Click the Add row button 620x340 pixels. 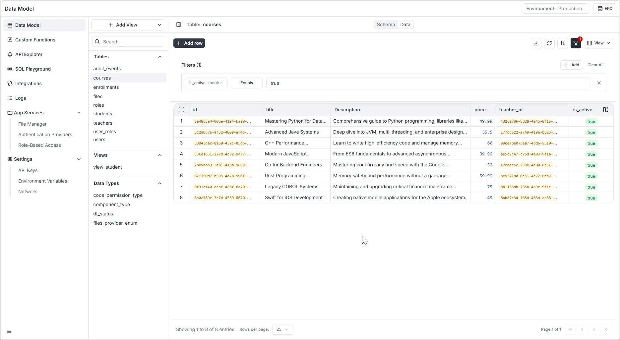click(x=189, y=43)
